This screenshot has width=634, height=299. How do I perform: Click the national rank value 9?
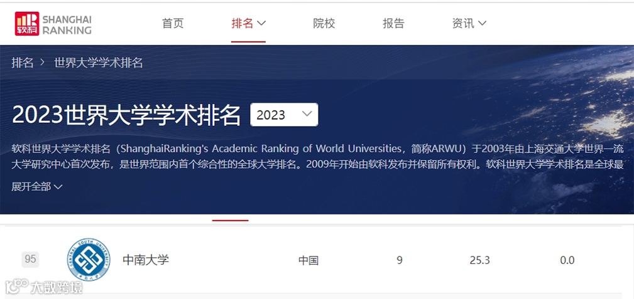pos(400,260)
